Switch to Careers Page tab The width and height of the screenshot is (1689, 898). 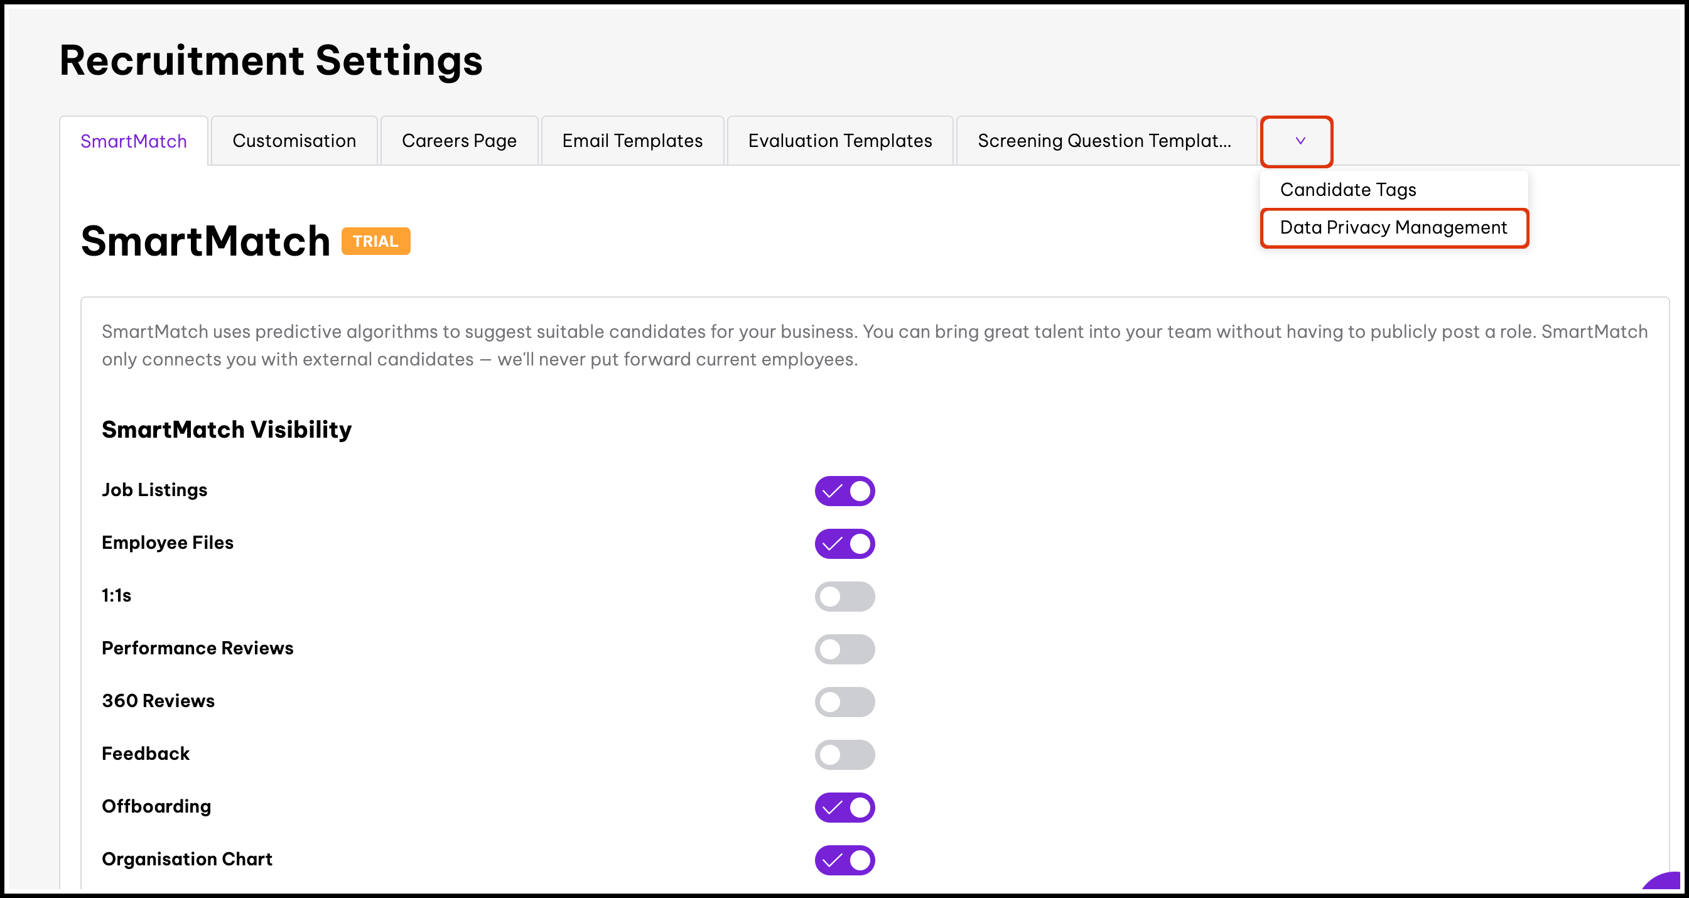click(x=459, y=141)
